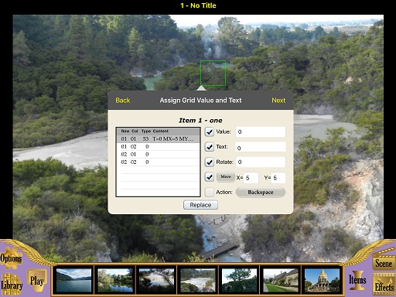Toggle the Text checkbox

point(210,147)
